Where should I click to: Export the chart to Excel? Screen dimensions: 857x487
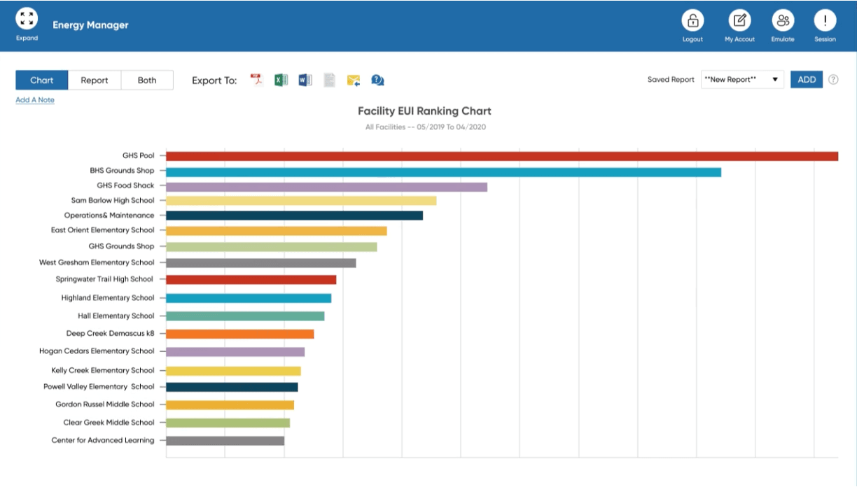[x=281, y=80]
